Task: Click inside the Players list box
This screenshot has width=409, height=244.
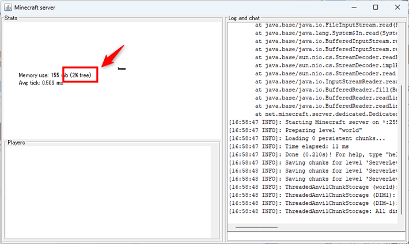Action: click(108, 192)
